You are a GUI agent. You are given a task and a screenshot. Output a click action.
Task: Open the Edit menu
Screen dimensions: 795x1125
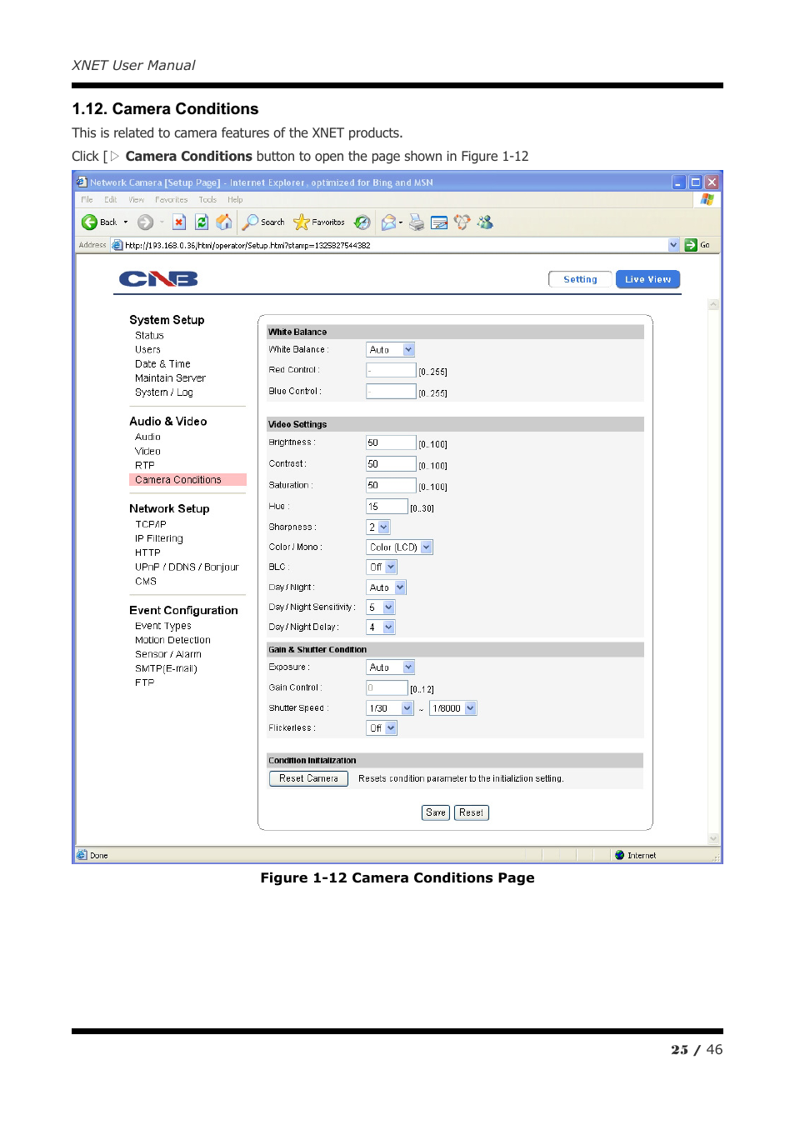pyautogui.click(x=110, y=200)
